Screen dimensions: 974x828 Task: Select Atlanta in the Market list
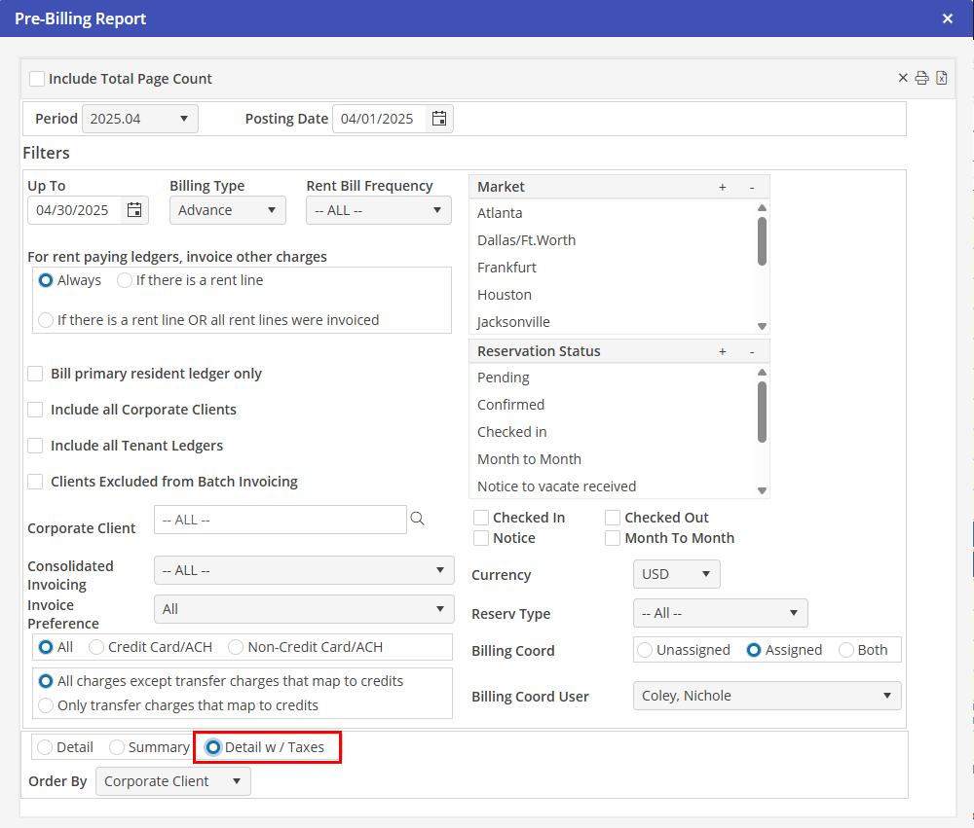click(x=500, y=213)
